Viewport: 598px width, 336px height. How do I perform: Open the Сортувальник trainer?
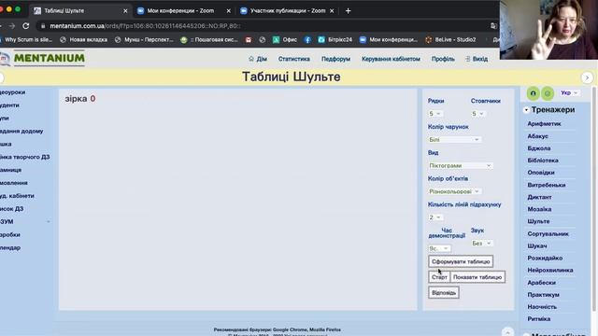click(548, 234)
